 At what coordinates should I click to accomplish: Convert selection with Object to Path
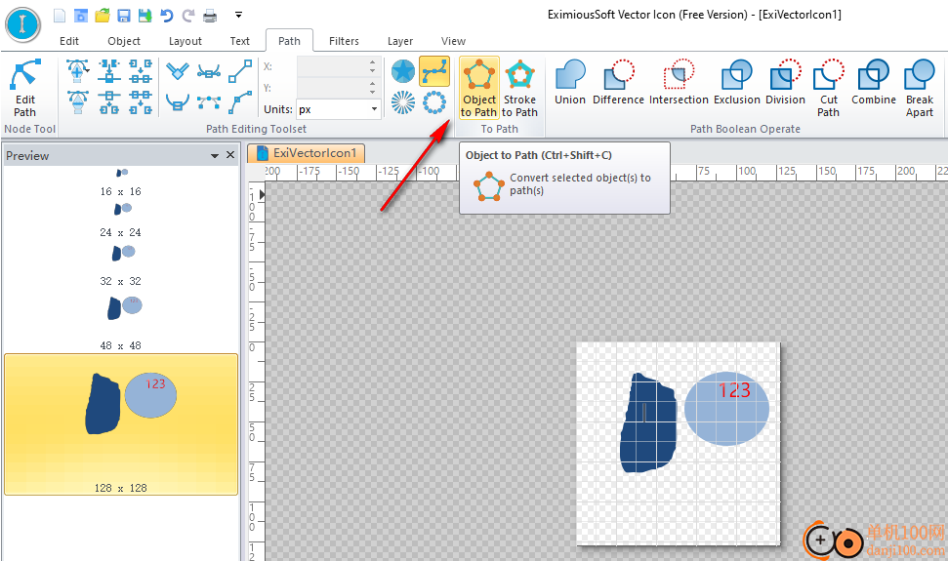[478, 88]
